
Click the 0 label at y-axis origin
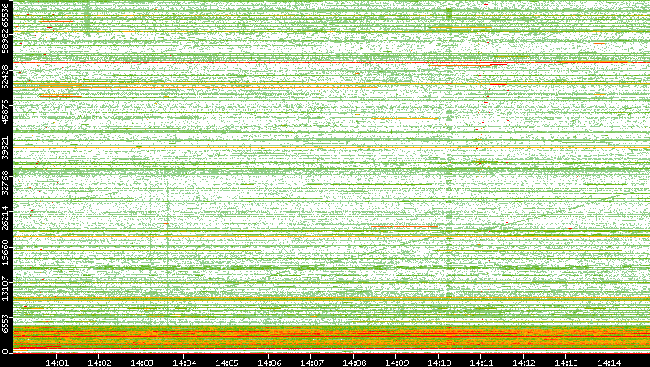6,352
